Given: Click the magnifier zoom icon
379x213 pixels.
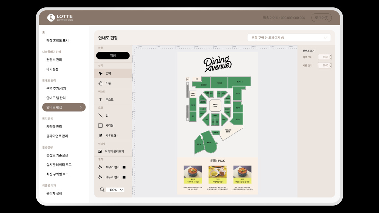Looking at the screenshot, I should [x=102, y=190].
